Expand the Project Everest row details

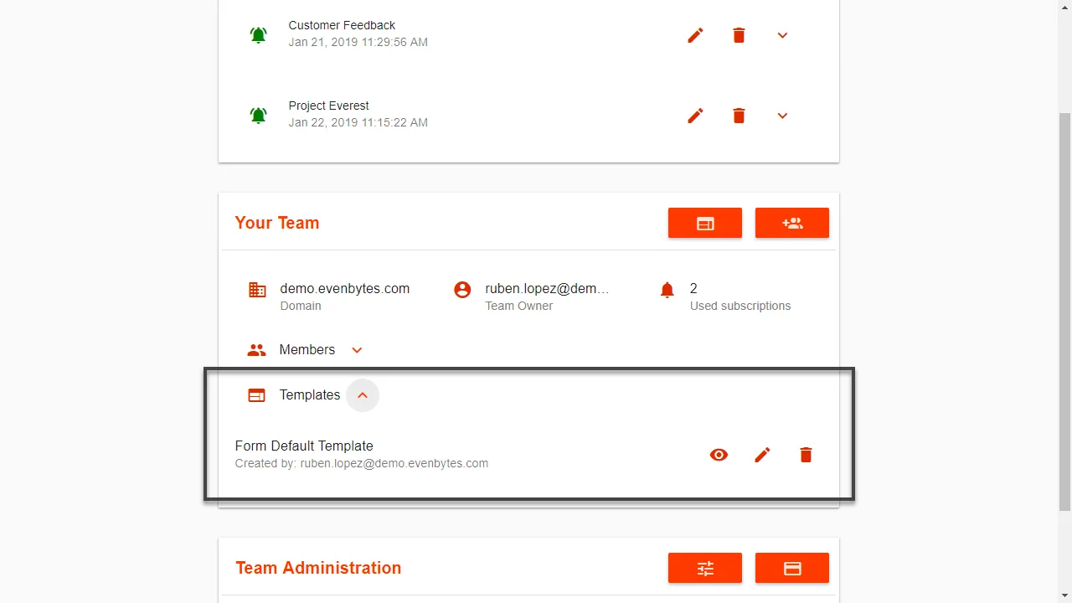pyautogui.click(x=782, y=116)
